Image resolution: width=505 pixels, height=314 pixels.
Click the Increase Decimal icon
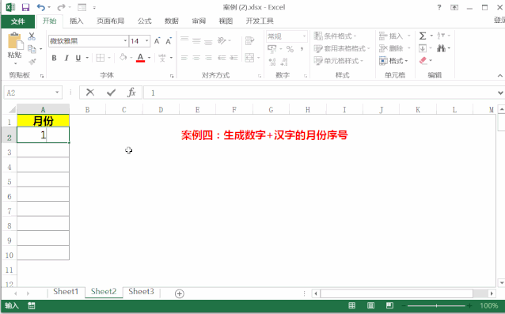[x=272, y=62]
